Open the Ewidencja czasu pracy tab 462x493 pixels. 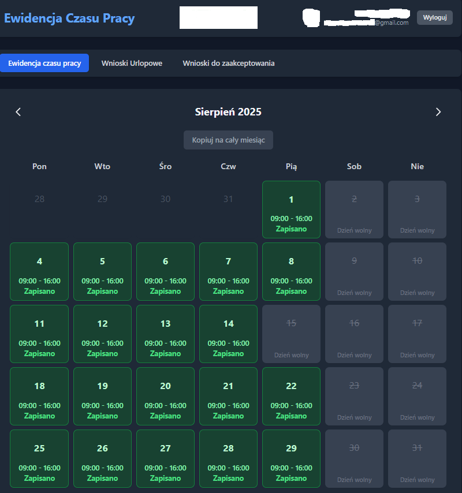click(44, 63)
